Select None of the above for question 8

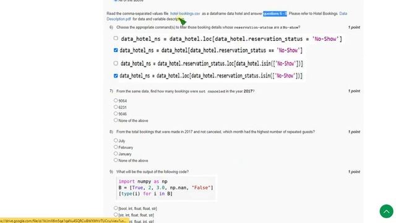click(116, 160)
